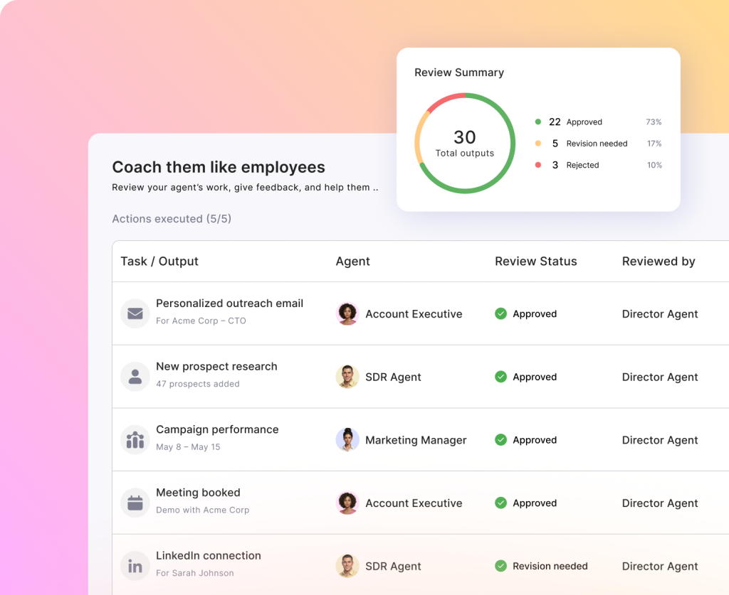Viewport: 729px width, 595px height.
Task: Click the chart icon for Campaign performance
Action: [x=135, y=440]
